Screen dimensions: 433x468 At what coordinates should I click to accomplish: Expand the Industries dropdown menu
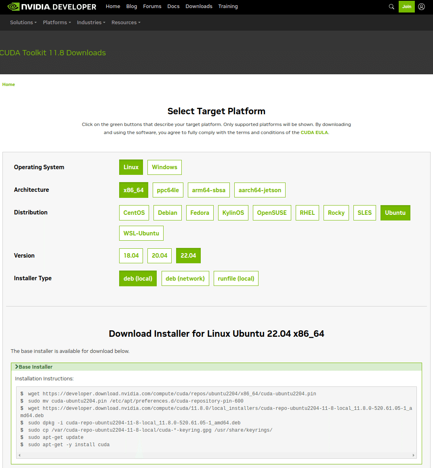pos(91,22)
